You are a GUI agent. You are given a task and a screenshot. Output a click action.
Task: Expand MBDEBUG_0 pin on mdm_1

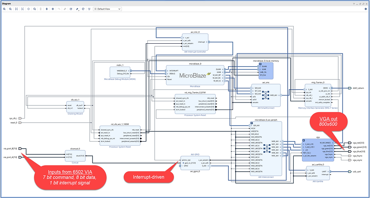pos(129,71)
